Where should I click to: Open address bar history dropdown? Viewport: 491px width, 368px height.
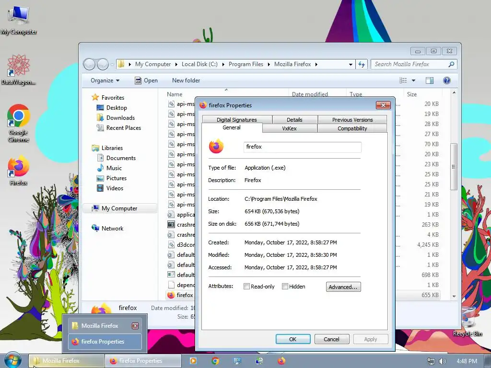pos(351,65)
